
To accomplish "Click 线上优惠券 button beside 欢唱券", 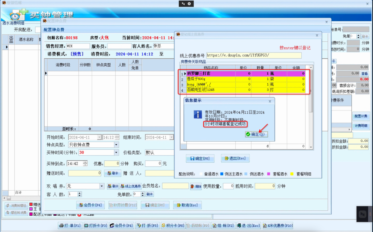I will [131, 186].
